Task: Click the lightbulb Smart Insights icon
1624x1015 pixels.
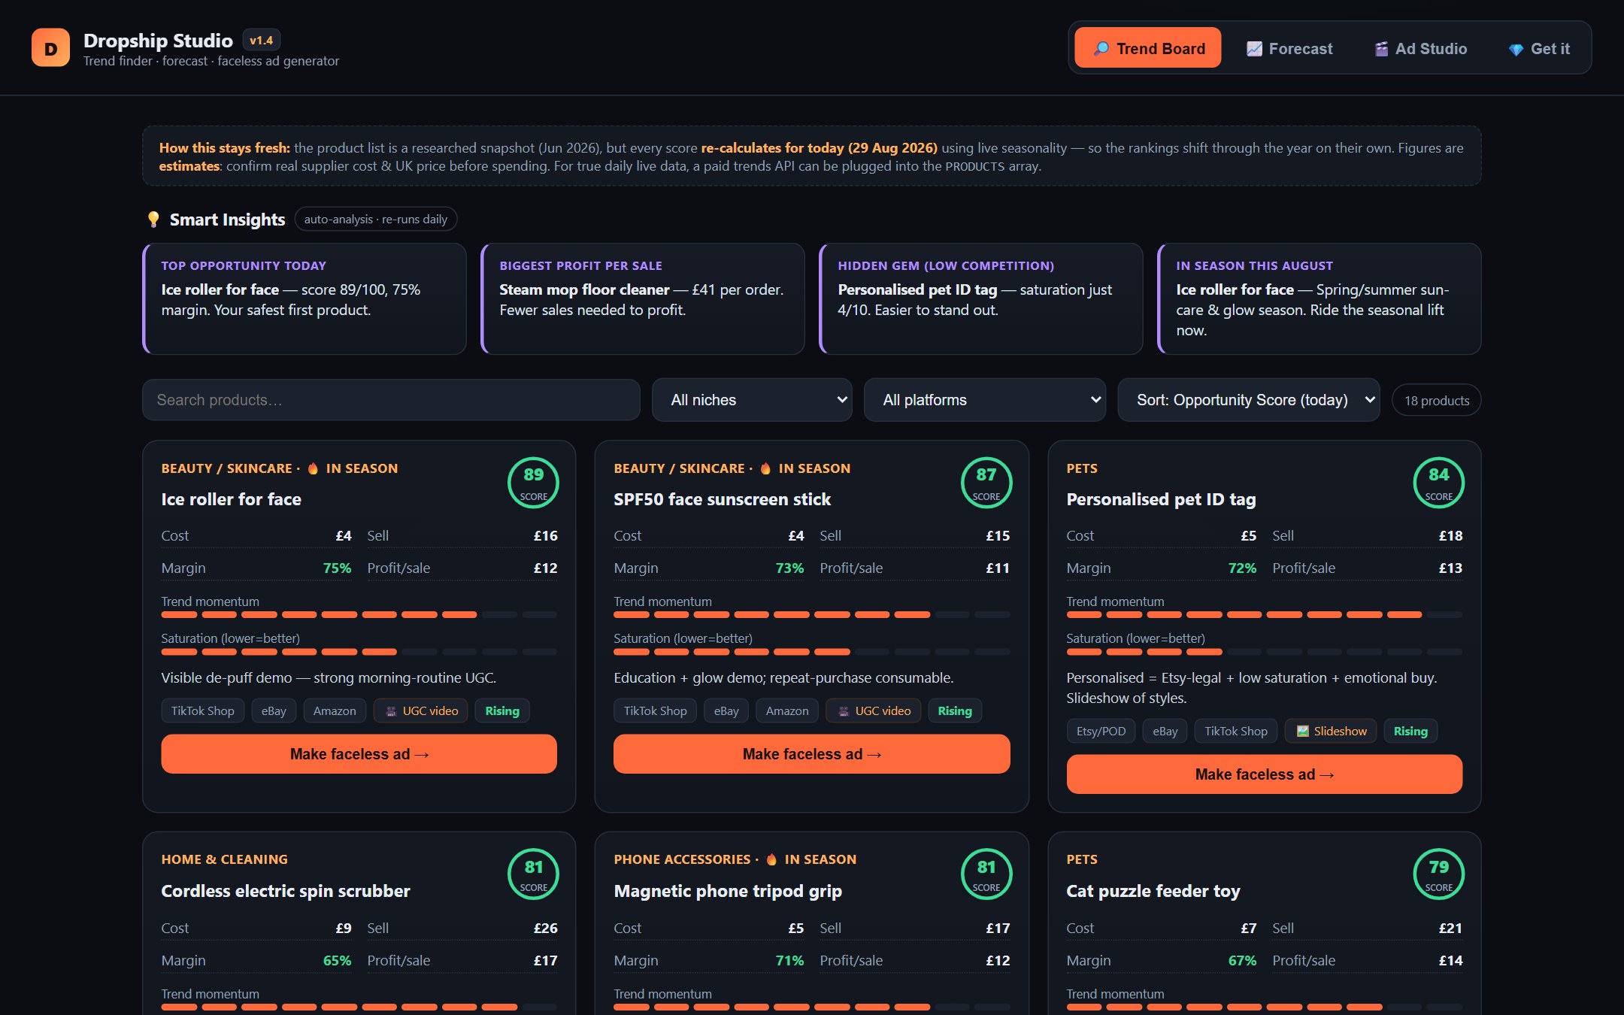Action: click(153, 219)
